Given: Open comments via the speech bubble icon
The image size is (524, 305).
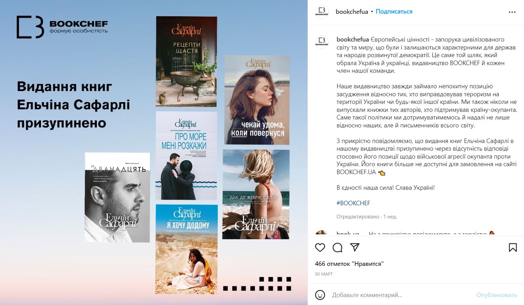Looking at the screenshot, I should [x=337, y=247].
